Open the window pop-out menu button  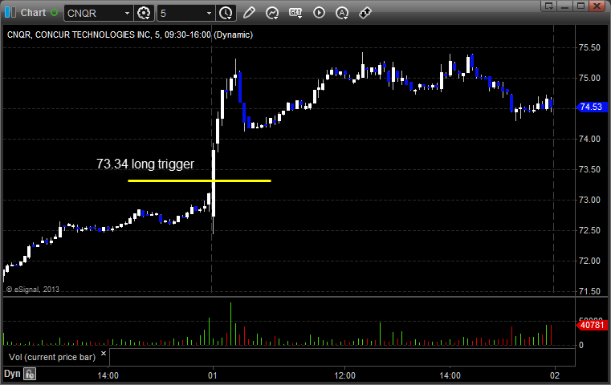[549, 6]
